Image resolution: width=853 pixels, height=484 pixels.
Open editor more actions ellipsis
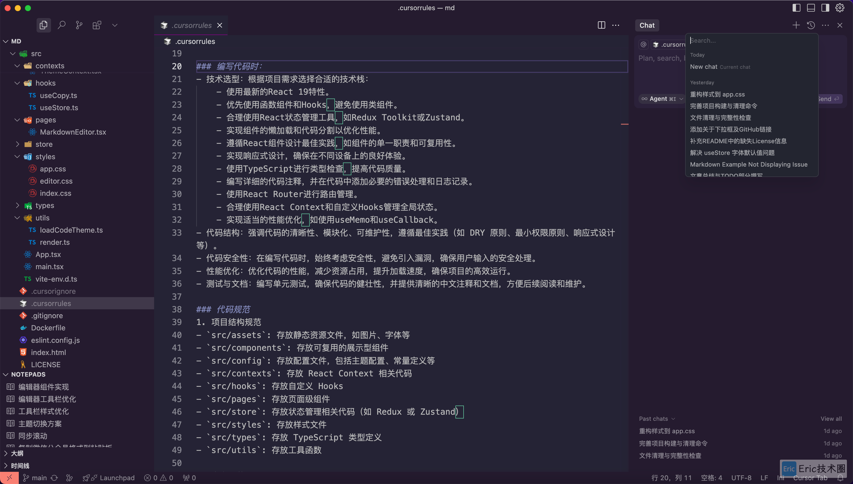(x=616, y=25)
